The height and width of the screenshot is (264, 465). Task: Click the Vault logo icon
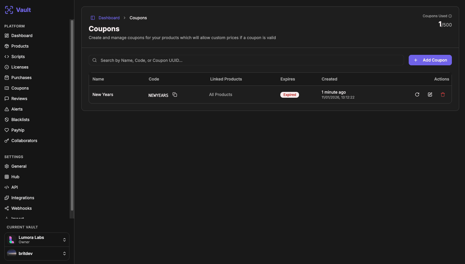coord(9,10)
